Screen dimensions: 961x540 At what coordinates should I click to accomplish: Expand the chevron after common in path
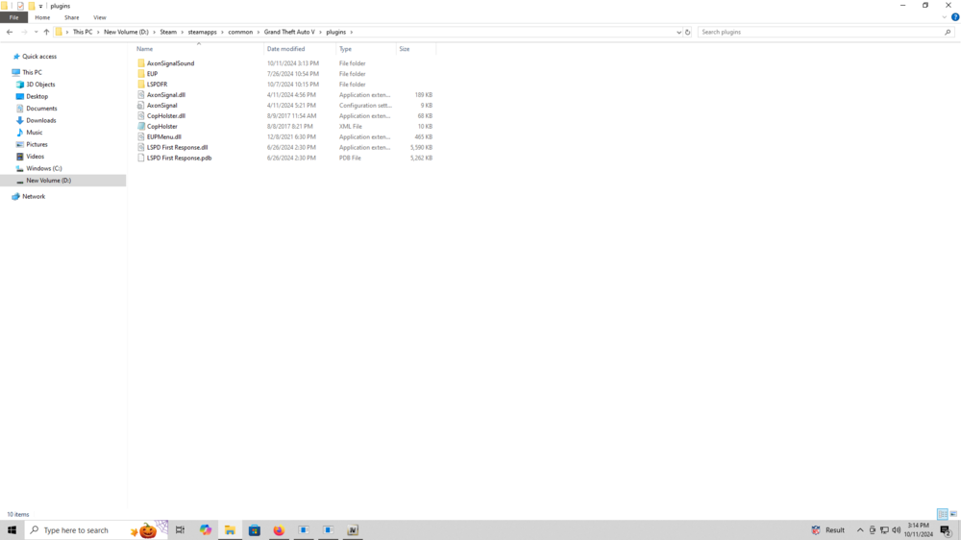click(258, 32)
